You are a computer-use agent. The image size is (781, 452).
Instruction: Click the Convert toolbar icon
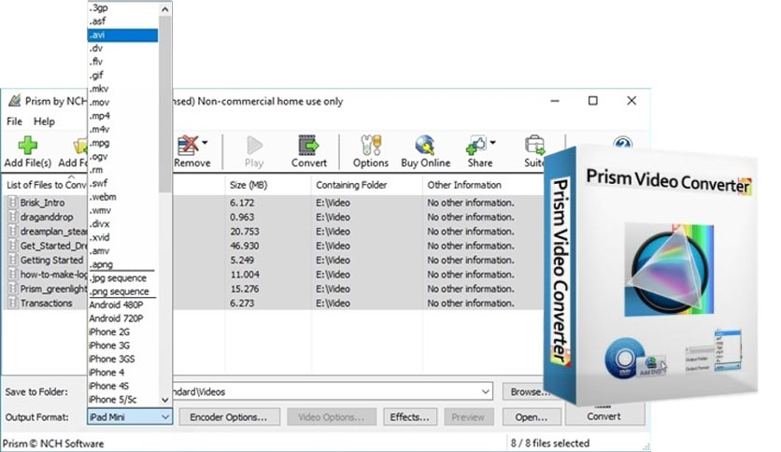click(309, 145)
